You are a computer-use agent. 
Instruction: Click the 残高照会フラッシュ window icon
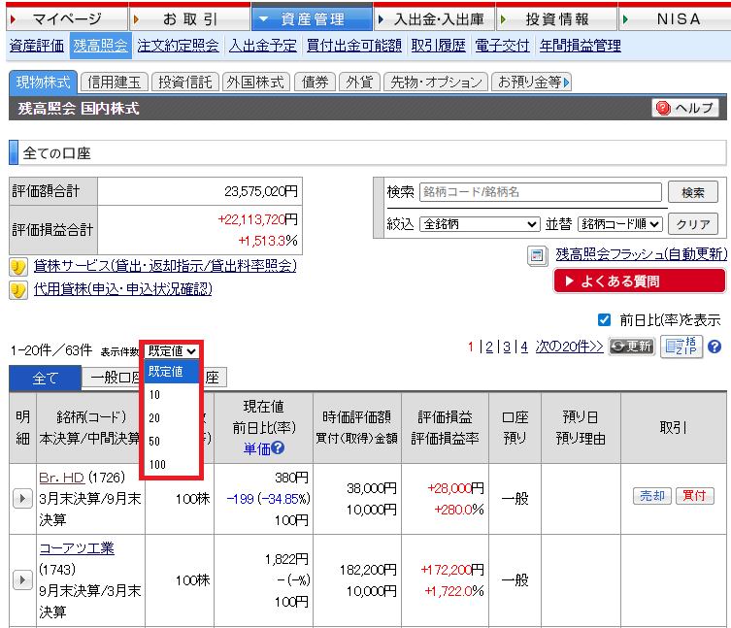pyautogui.click(x=536, y=255)
